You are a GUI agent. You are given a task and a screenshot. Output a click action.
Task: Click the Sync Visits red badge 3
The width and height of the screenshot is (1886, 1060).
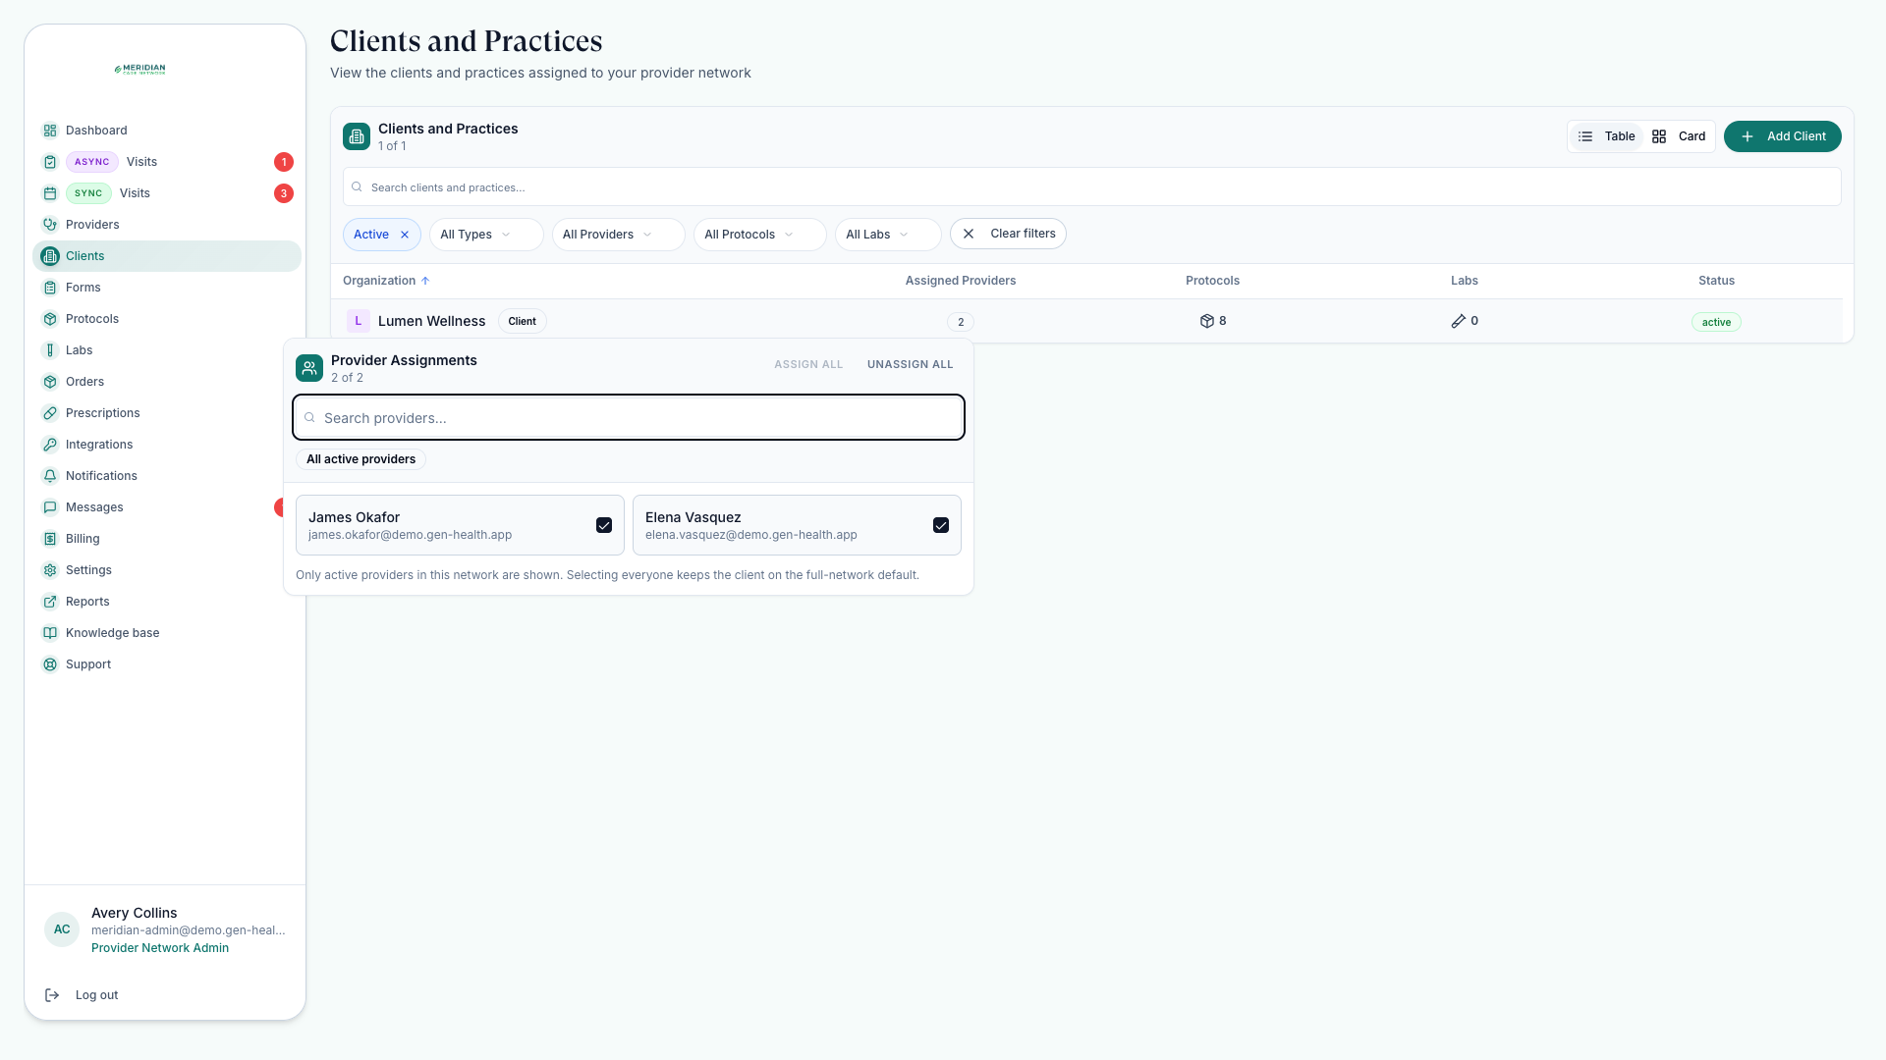(284, 193)
